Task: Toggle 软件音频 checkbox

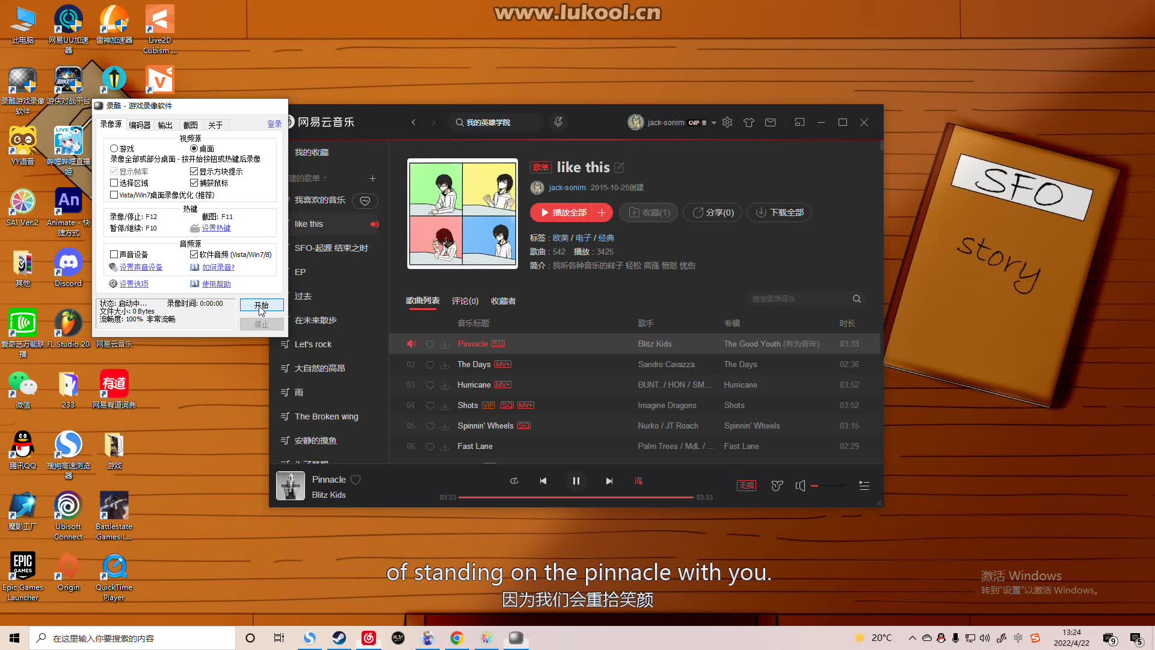Action: coord(194,255)
